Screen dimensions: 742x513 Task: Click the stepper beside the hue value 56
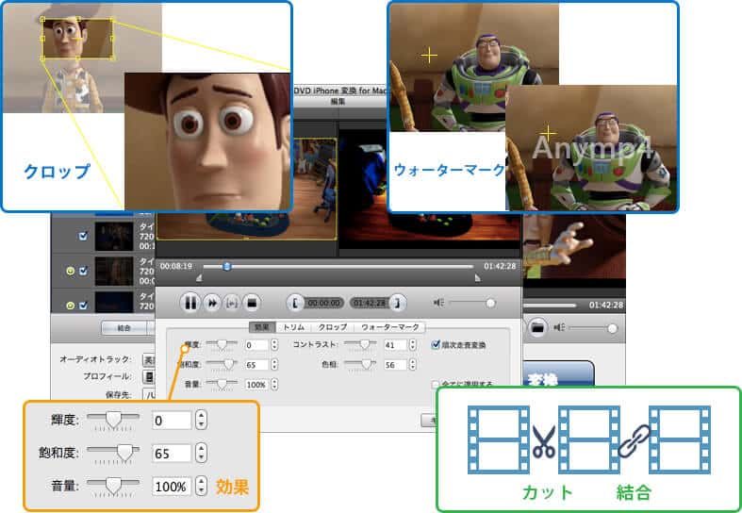(x=413, y=365)
